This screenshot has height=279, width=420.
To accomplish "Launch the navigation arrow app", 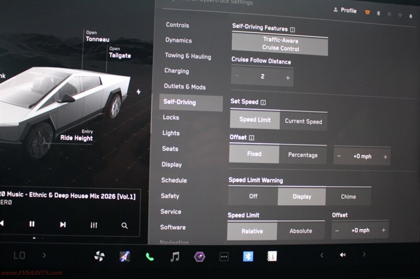I will (124, 256).
